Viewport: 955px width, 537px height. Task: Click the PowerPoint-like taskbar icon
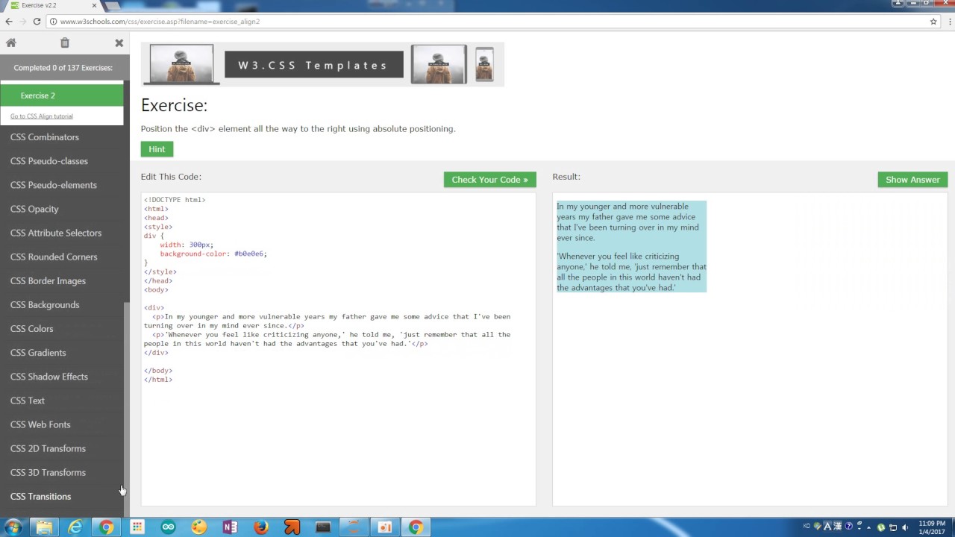385,527
